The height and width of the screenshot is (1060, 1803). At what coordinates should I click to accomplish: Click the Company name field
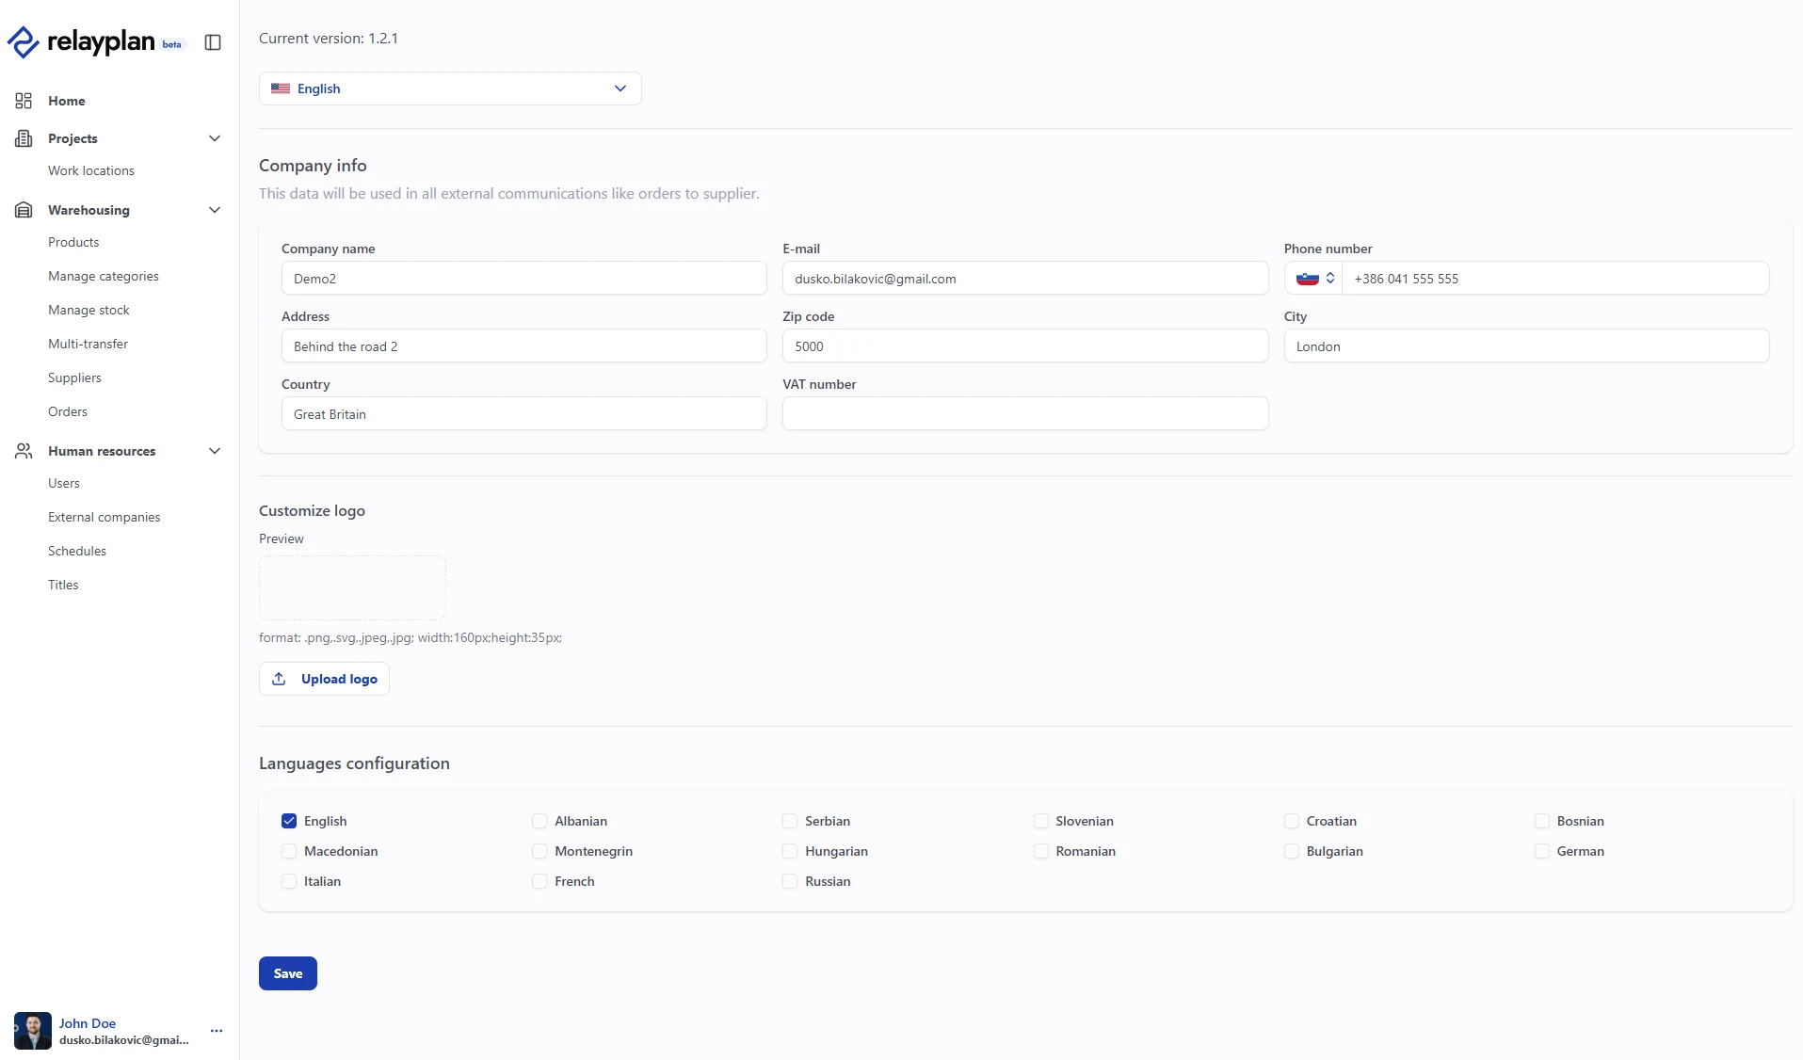point(524,279)
